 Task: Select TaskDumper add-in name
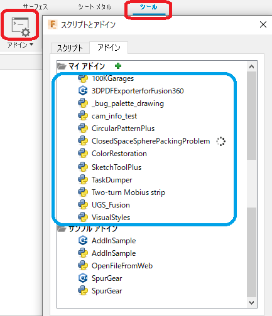tap(112, 180)
